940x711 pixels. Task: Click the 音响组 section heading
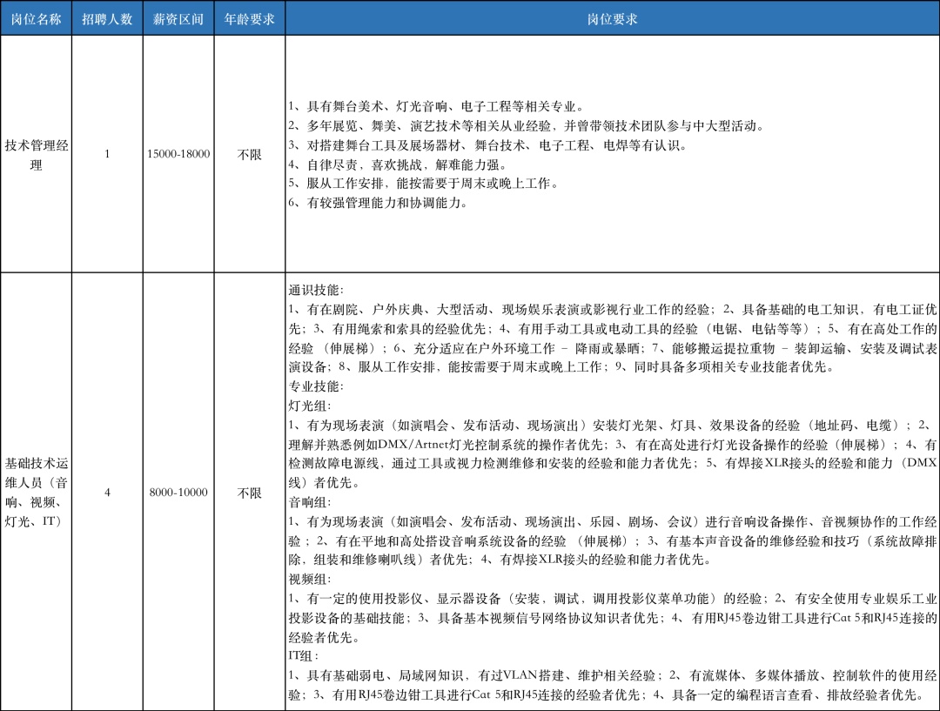[x=310, y=502]
